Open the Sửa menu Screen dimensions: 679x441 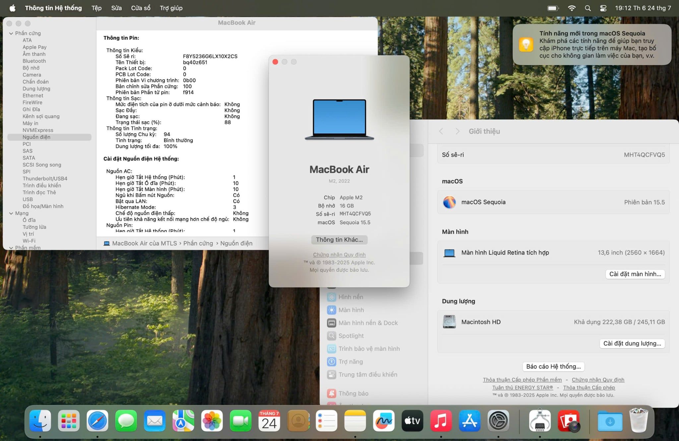pos(116,8)
